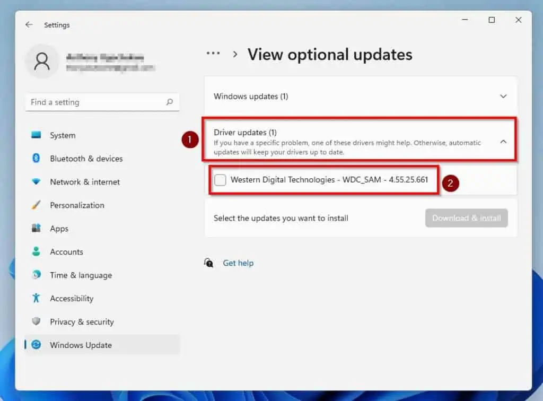The width and height of the screenshot is (543, 401).
Task: Go to Time & language settings
Action: 102,275
